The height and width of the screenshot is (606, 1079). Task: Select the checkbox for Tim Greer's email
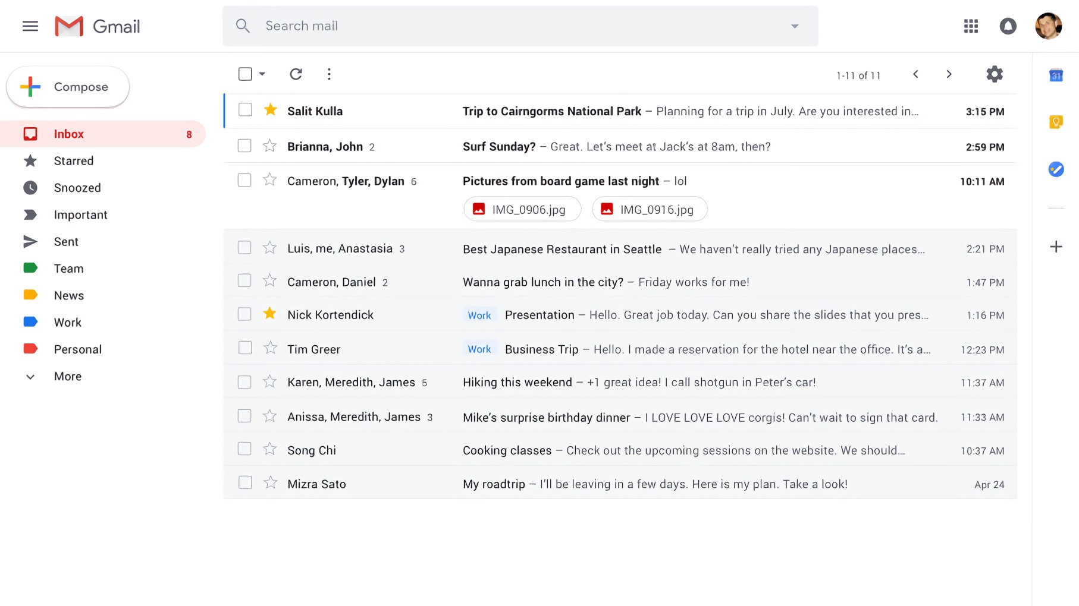(x=244, y=348)
